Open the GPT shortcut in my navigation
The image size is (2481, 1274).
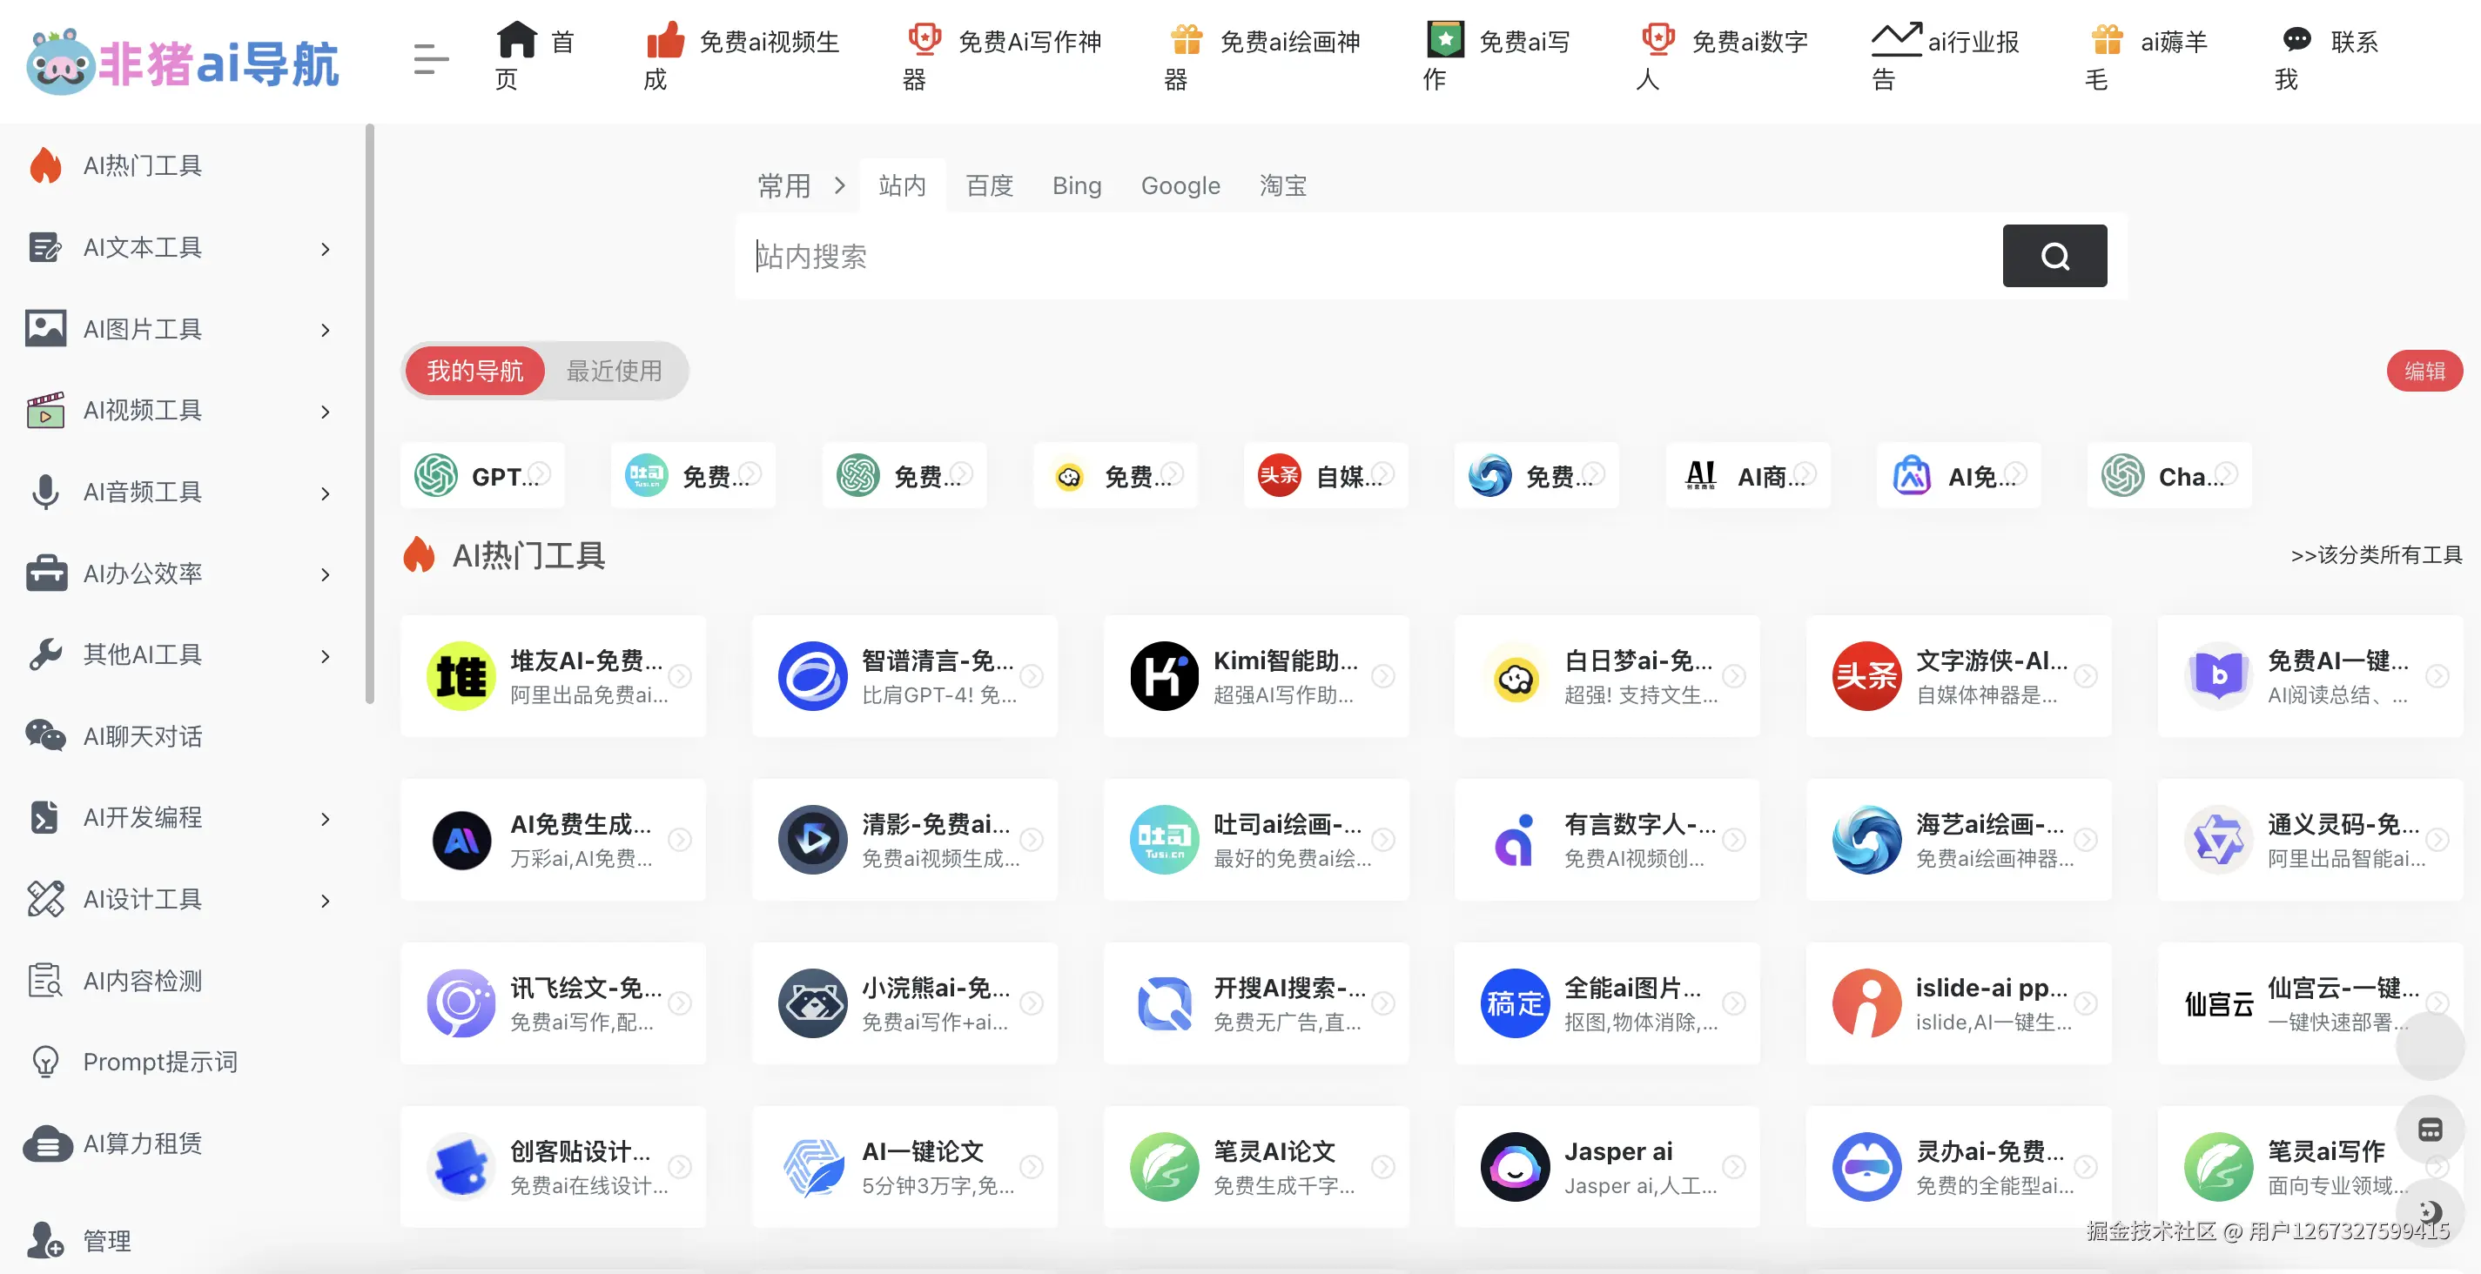click(x=482, y=475)
